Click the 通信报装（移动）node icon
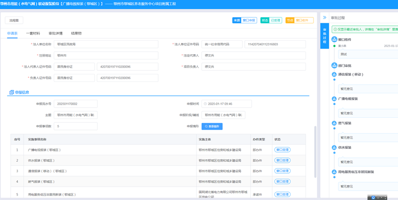The image size is (398, 200). tap(334, 74)
